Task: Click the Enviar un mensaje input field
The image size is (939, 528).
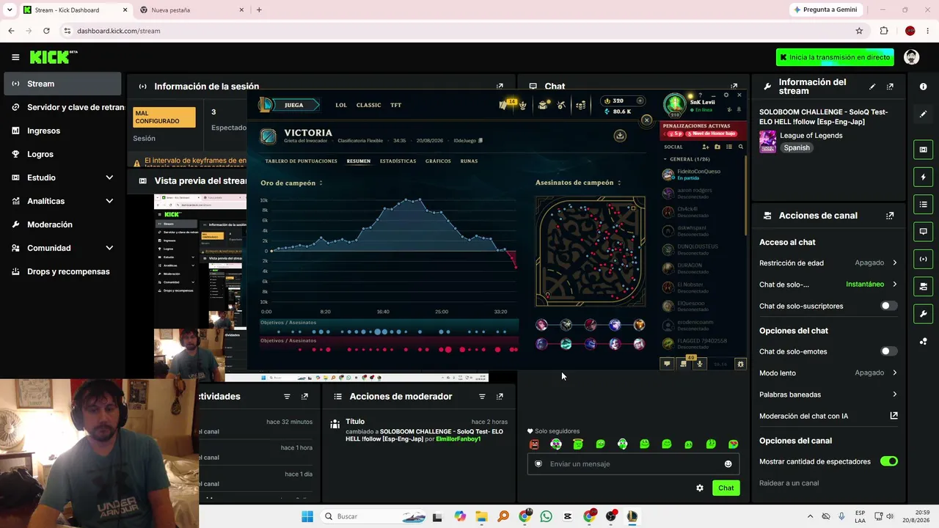Action: 633,463
